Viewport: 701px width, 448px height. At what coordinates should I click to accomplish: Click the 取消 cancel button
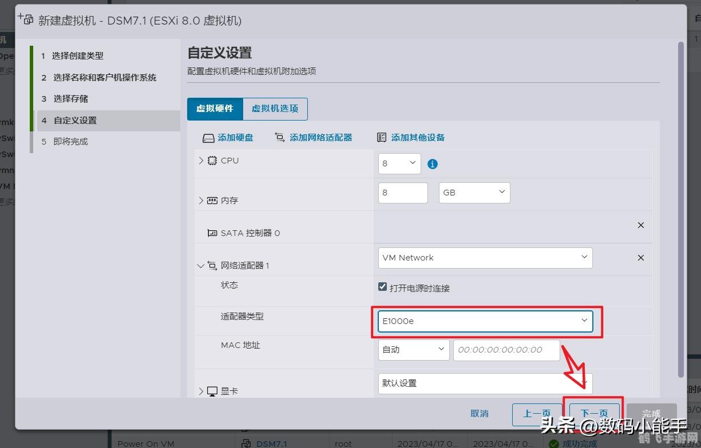click(x=479, y=413)
